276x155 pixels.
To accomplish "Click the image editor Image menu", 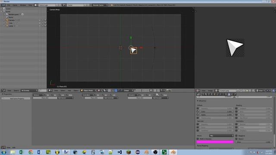I will click(x=210, y=90).
